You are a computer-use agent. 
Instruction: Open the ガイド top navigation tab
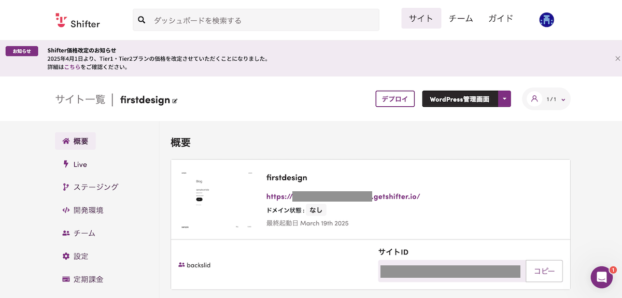(x=501, y=19)
